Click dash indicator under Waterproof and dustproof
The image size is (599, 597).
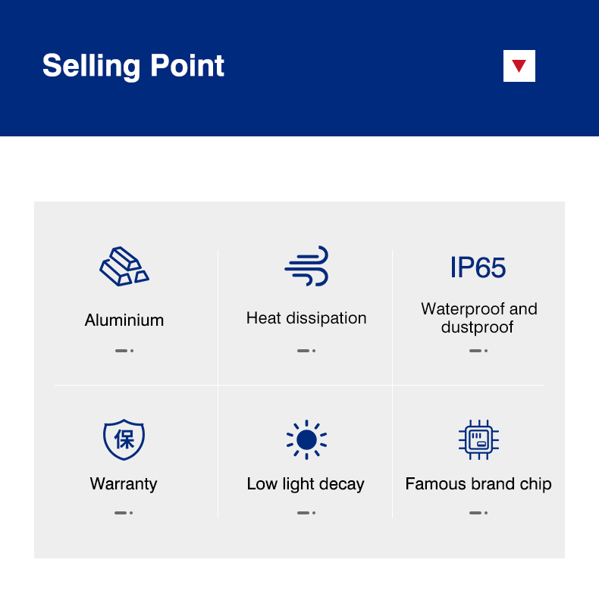point(478,351)
